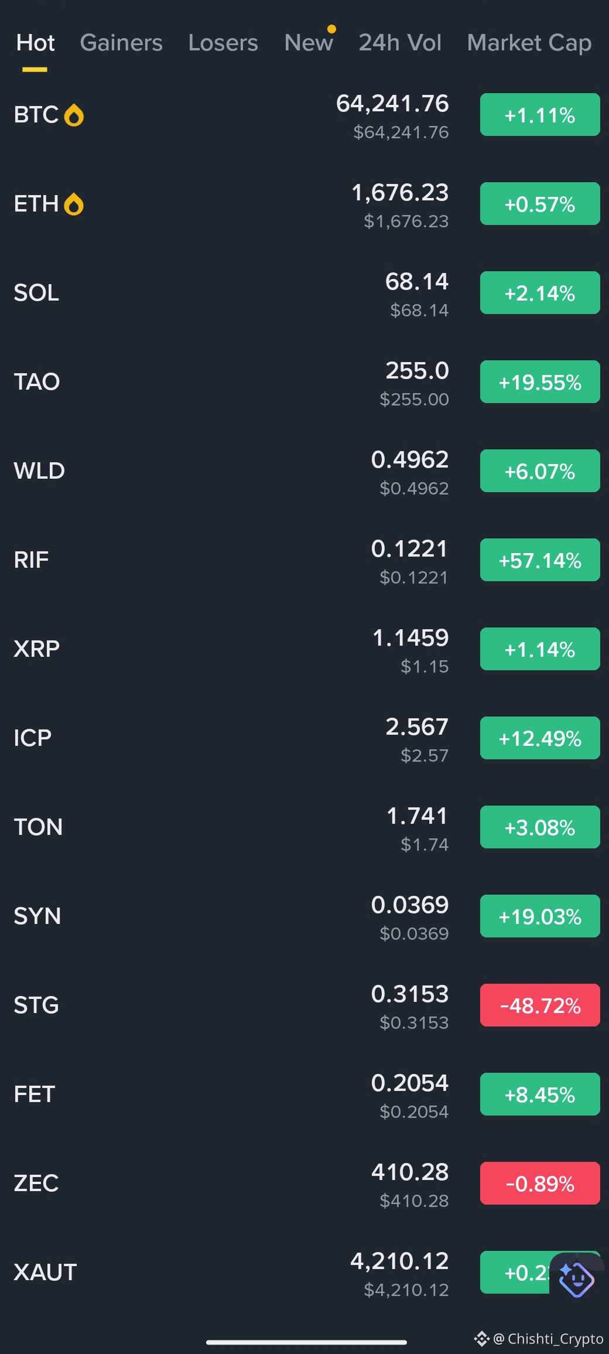
Task: Tap the flame icon next to ETH
Action: click(x=74, y=204)
